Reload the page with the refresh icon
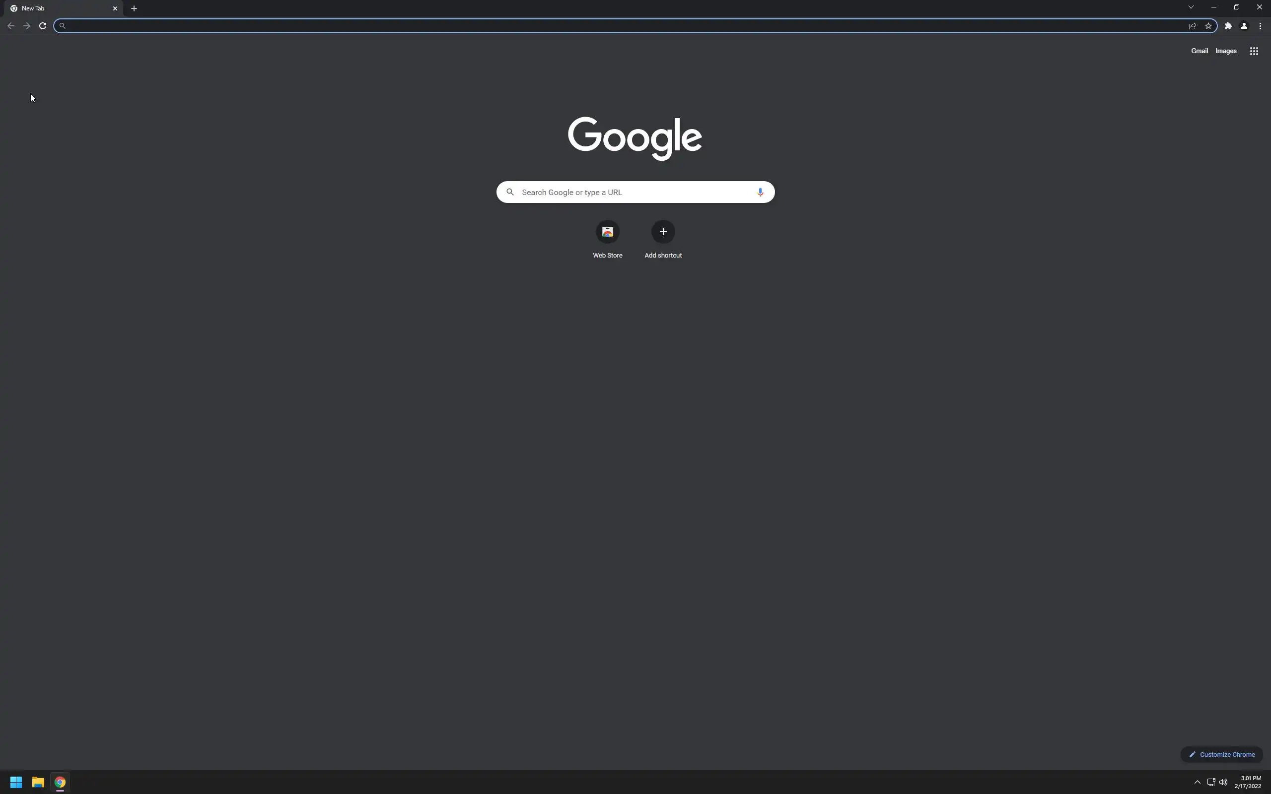Viewport: 1271px width, 794px height. [43, 26]
